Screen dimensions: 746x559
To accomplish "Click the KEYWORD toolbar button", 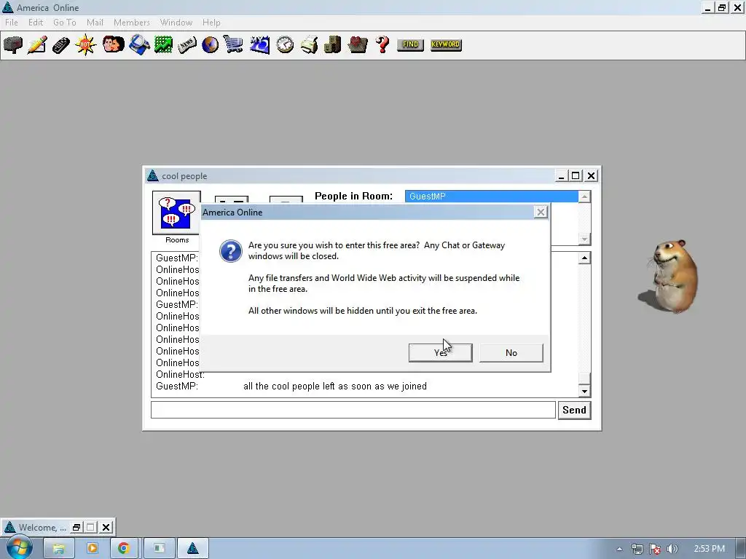I will tap(446, 44).
